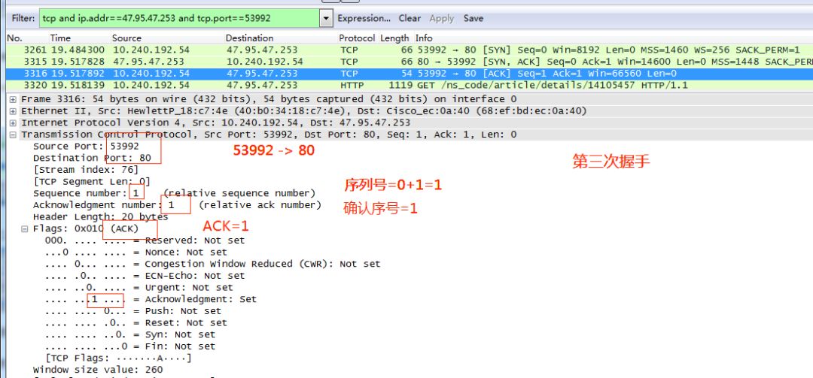
Task: Select the ECN-Echo: Not set flag line
Action: click(x=145, y=276)
